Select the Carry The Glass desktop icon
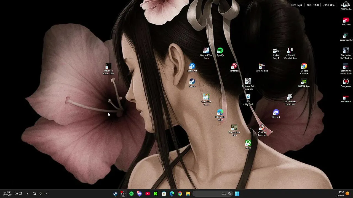 click(x=206, y=100)
